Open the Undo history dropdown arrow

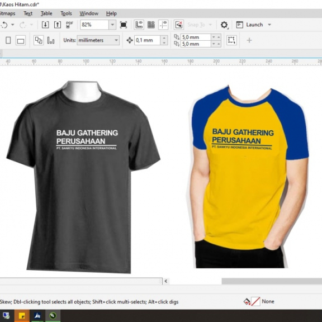[13, 25]
